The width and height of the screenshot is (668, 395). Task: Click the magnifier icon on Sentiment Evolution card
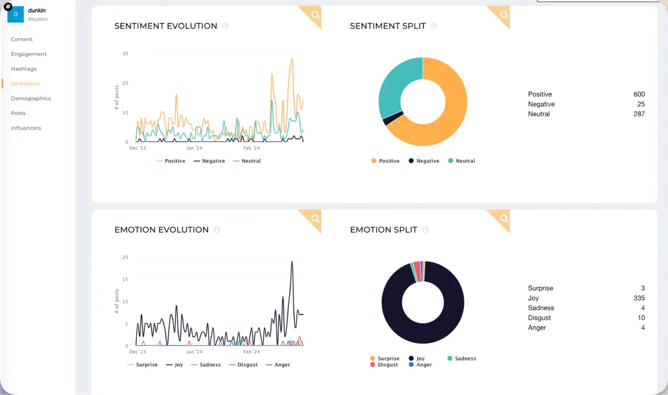(x=315, y=14)
